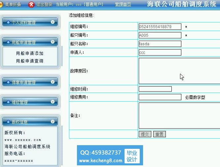This screenshot has width=220, height=167.
Task: Click the 添加维修信息 heading text
Action: click(x=81, y=15)
